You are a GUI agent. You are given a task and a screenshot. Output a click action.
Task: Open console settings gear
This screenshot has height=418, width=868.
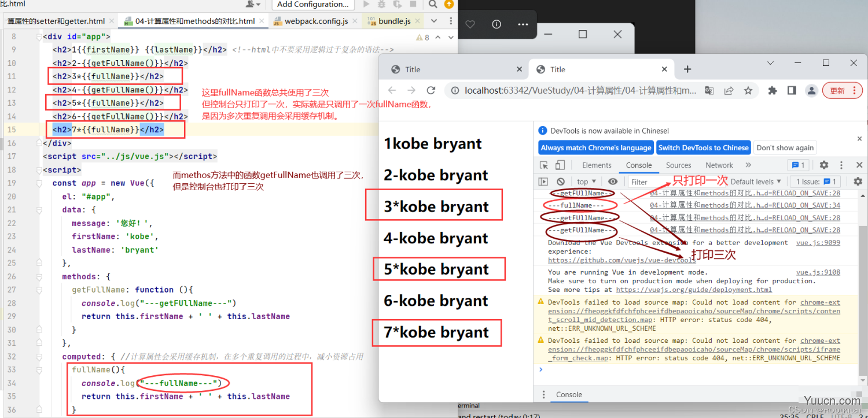858,182
